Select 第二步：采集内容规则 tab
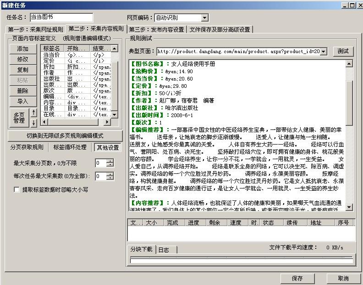 [96, 29]
